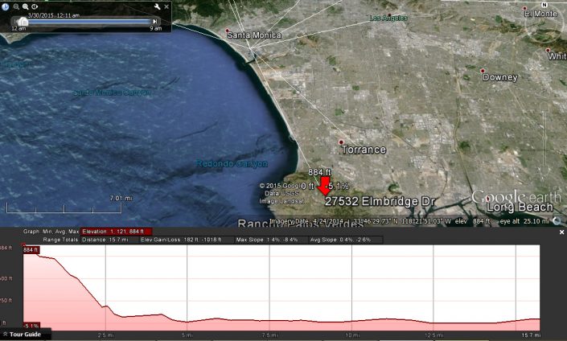
Task: Click the Torrance place label
Action: pyautogui.click(x=364, y=150)
